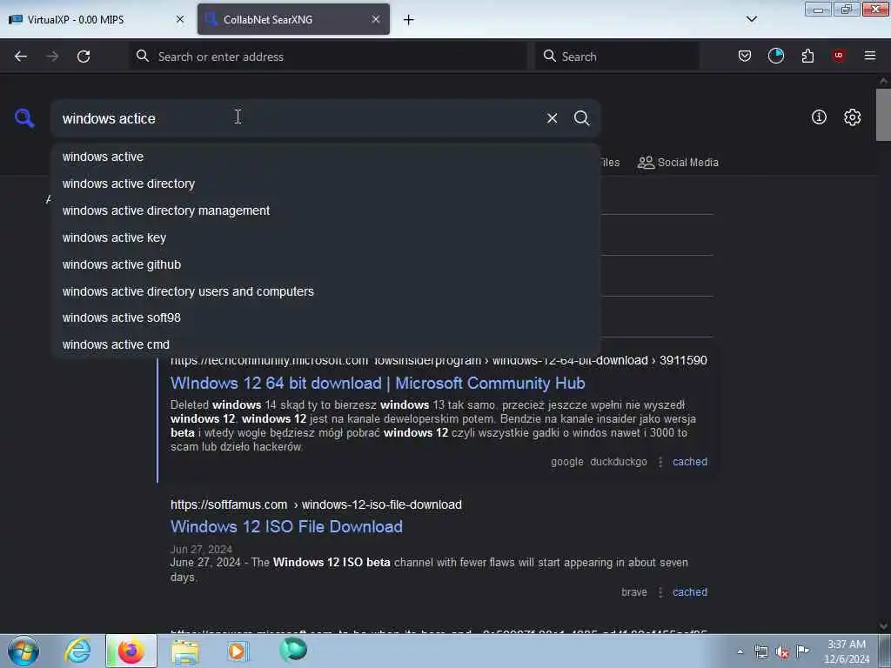Close the CollabNet SearXNG tab

pyautogui.click(x=376, y=19)
